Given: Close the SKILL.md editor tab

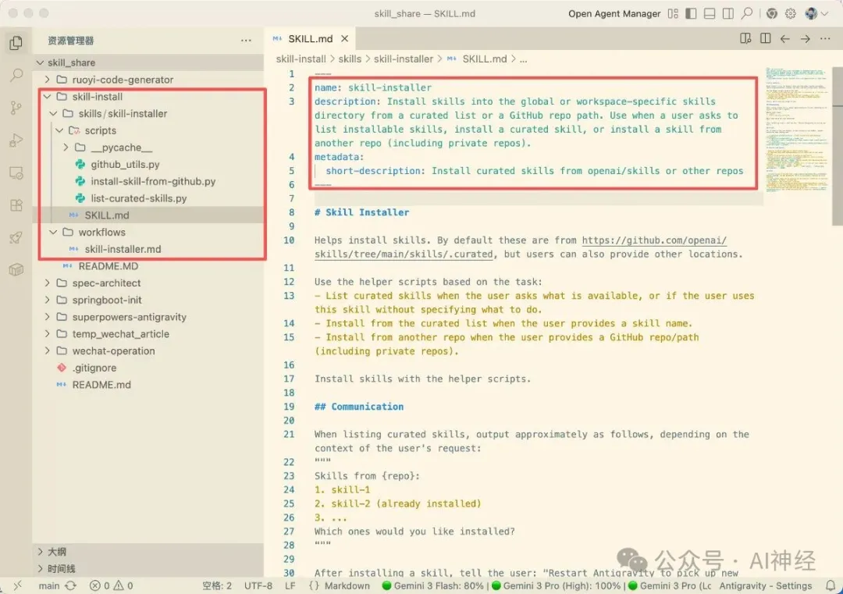Looking at the screenshot, I should (x=344, y=38).
